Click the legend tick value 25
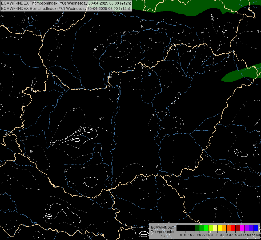 tap(199, 235)
